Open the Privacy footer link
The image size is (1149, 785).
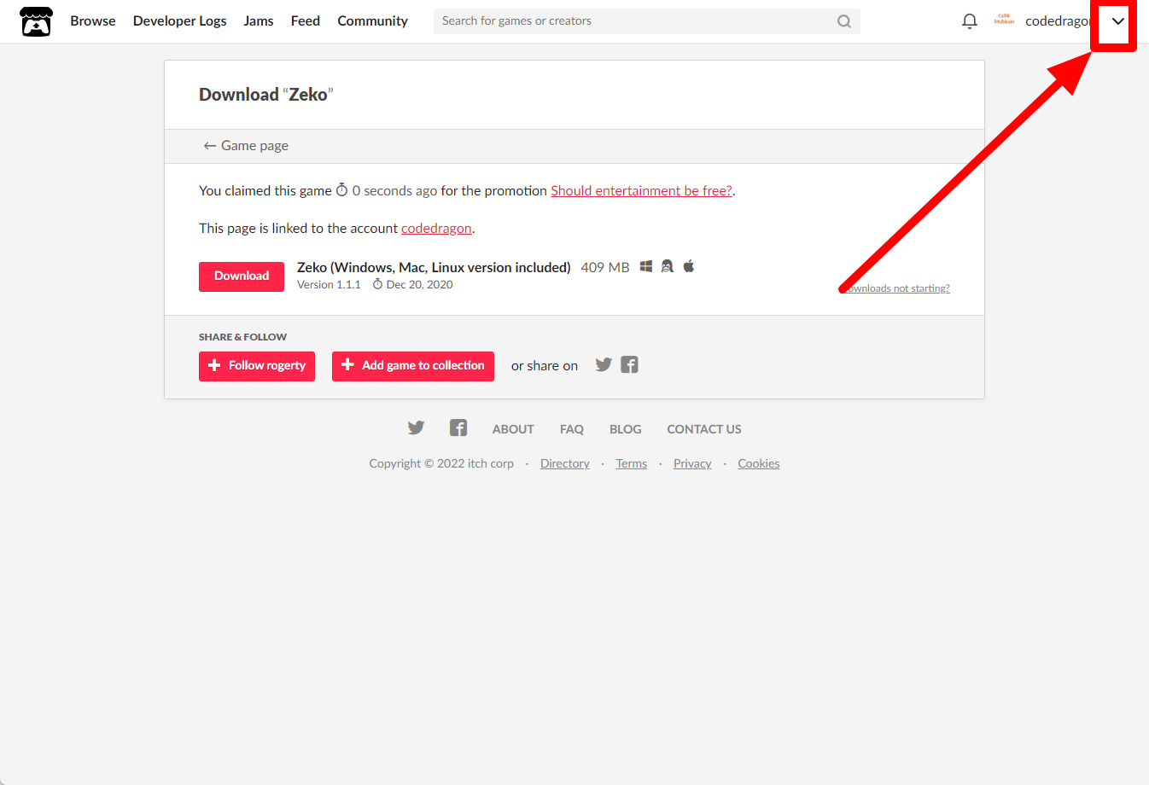pos(692,463)
